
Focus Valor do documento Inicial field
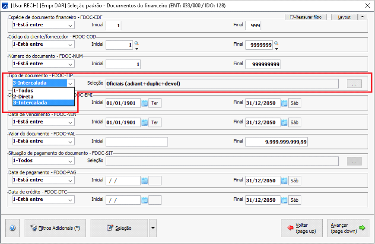tap(137, 142)
